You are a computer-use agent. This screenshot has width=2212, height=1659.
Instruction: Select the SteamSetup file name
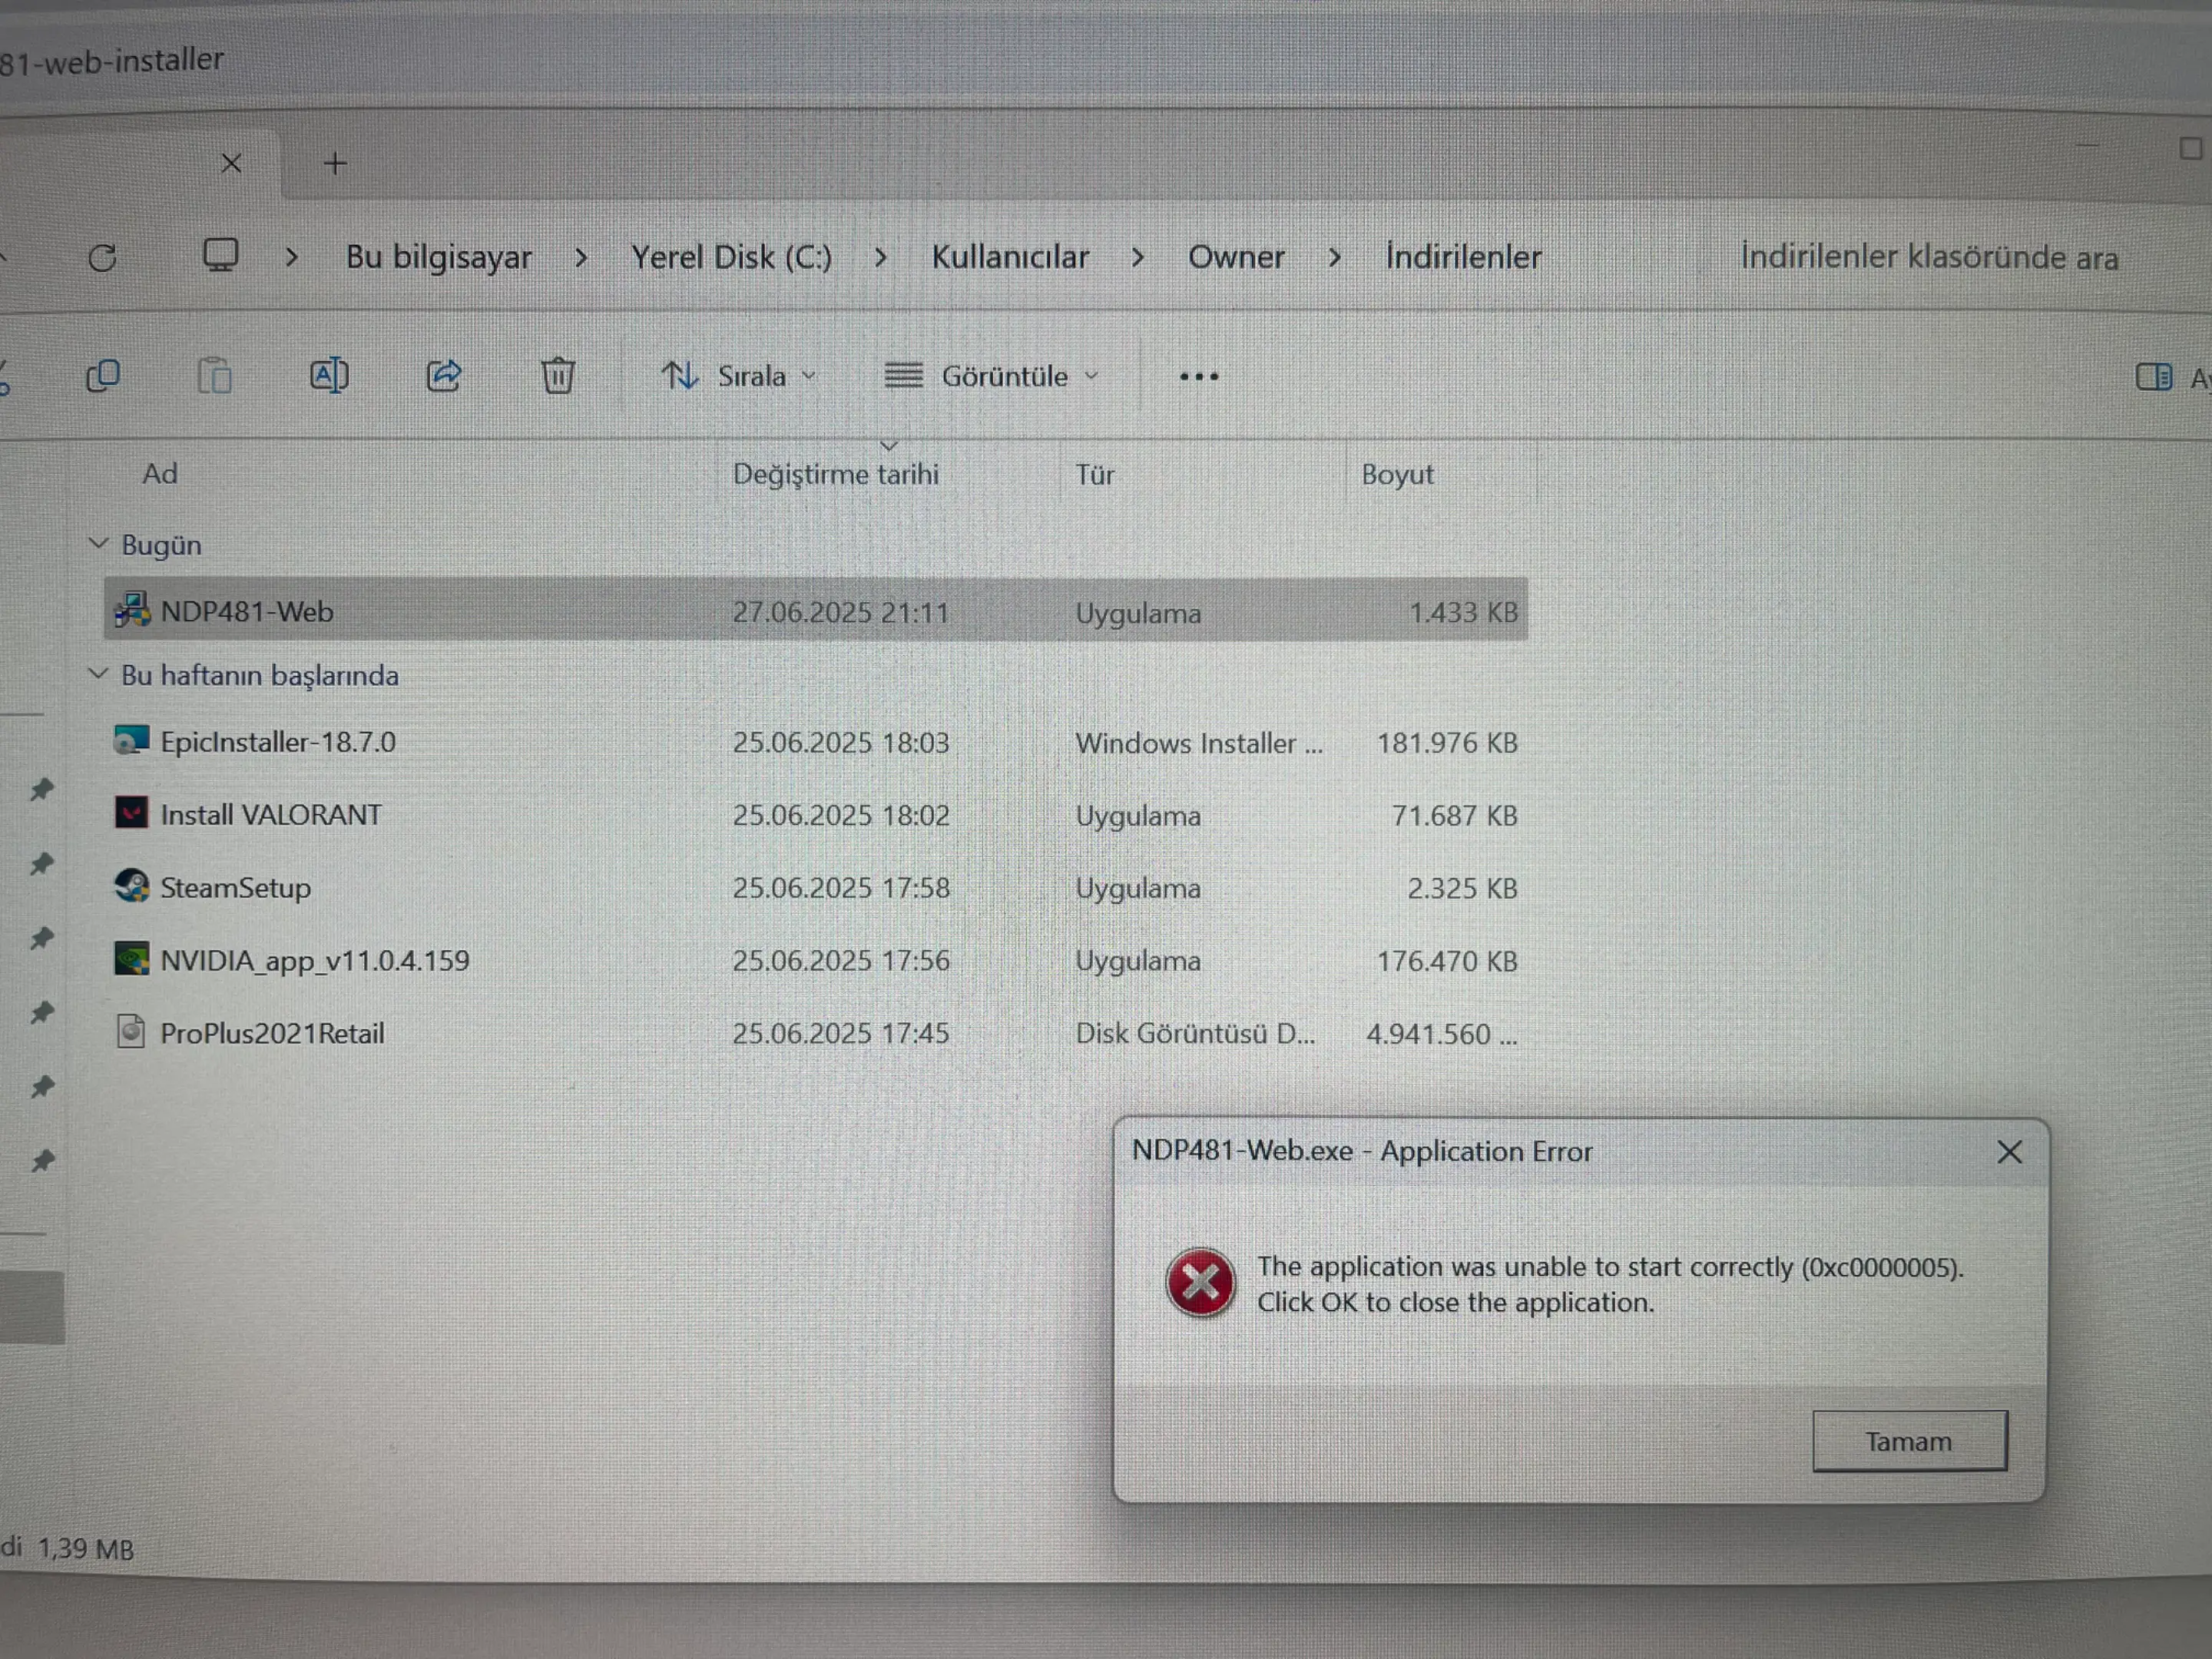pyautogui.click(x=235, y=888)
